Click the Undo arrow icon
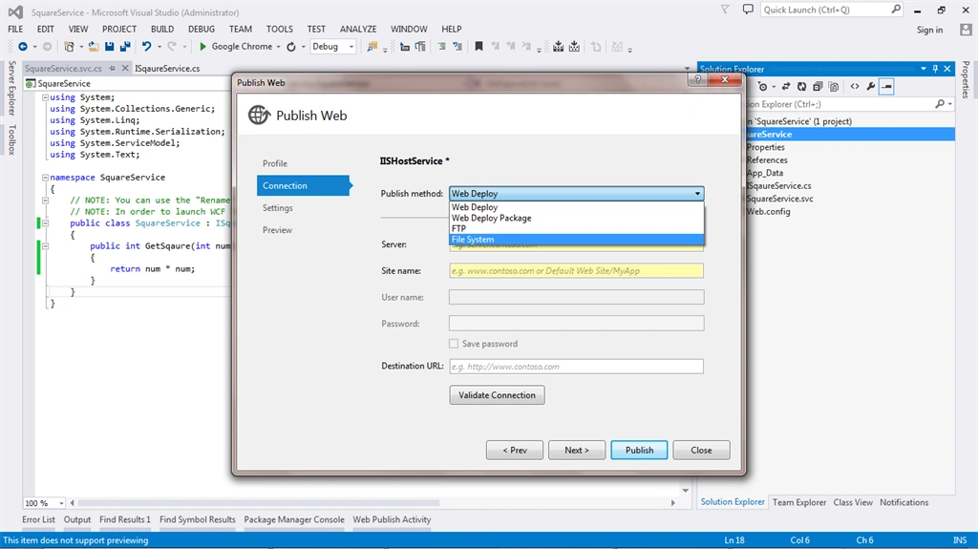This screenshot has height=549, width=978. (146, 47)
